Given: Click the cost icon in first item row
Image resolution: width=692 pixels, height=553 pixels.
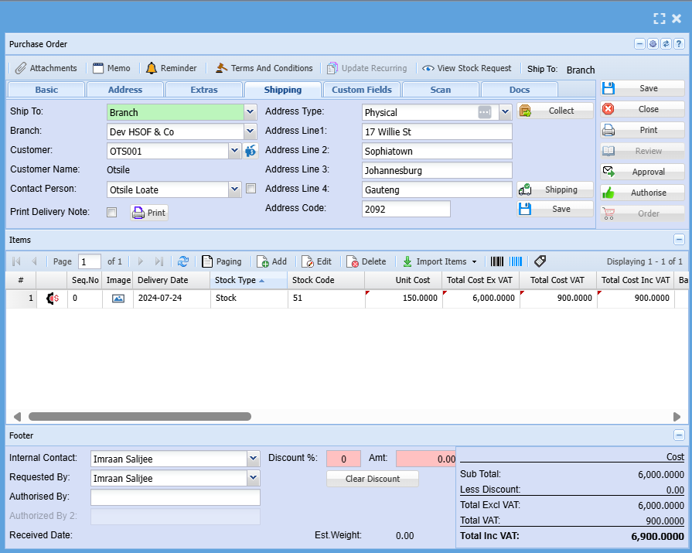Looking at the screenshot, I should click(x=53, y=298).
